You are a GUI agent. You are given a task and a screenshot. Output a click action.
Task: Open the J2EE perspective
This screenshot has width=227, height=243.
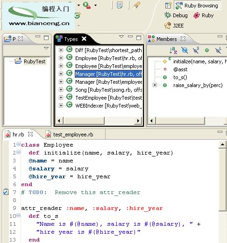tap(174, 26)
